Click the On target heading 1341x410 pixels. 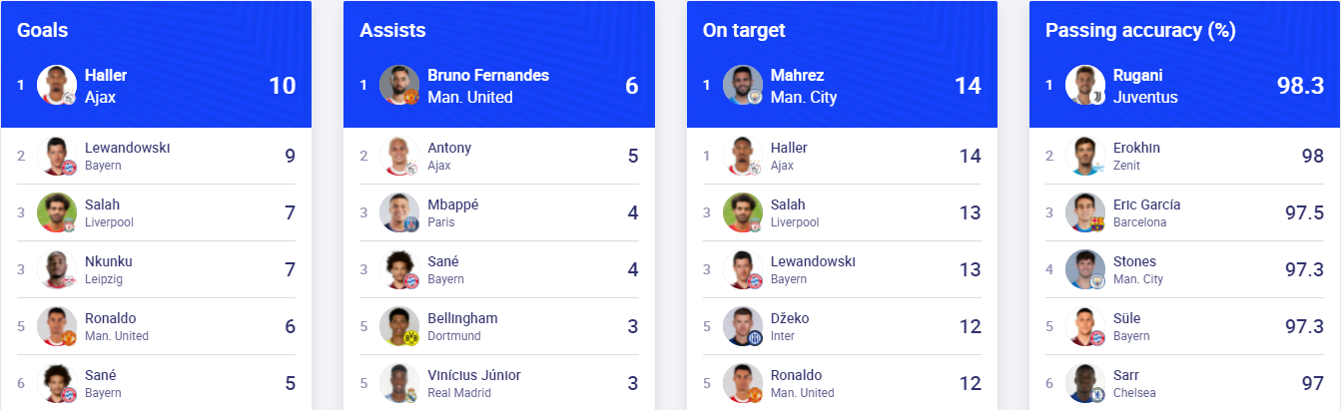click(x=744, y=30)
